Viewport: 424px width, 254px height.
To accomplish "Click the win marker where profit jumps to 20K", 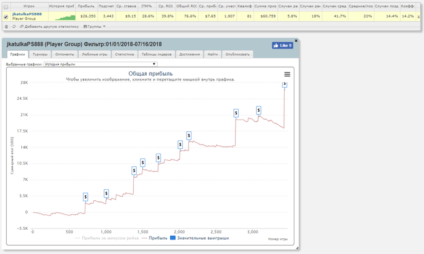I will click(x=236, y=113).
